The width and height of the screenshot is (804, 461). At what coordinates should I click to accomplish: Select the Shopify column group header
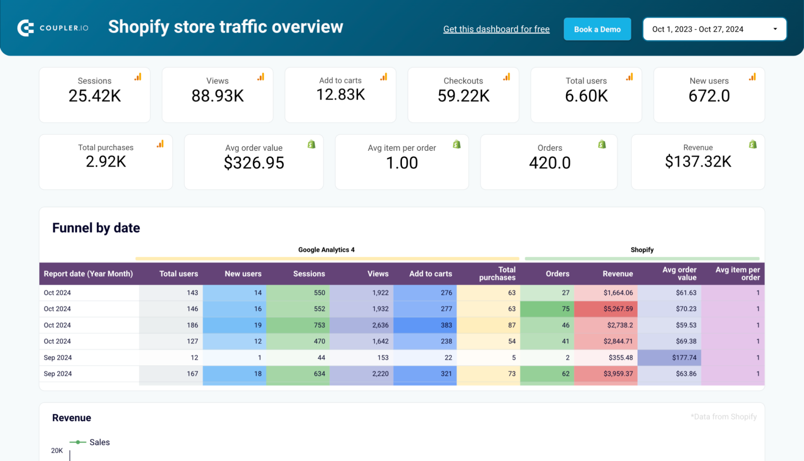pos(642,250)
